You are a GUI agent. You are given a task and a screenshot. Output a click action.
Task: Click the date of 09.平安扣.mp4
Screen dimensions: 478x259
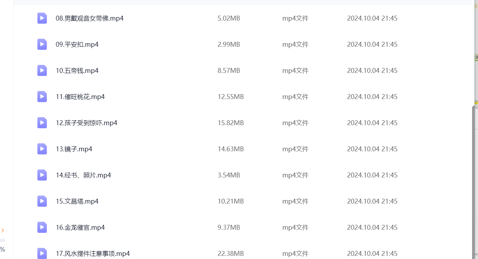372,44
